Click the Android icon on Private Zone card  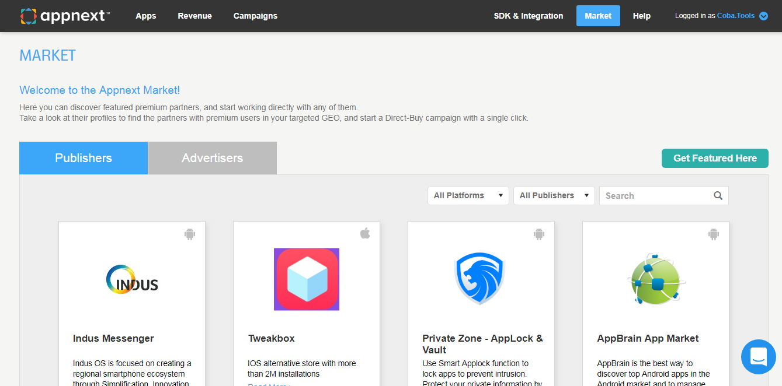point(538,234)
